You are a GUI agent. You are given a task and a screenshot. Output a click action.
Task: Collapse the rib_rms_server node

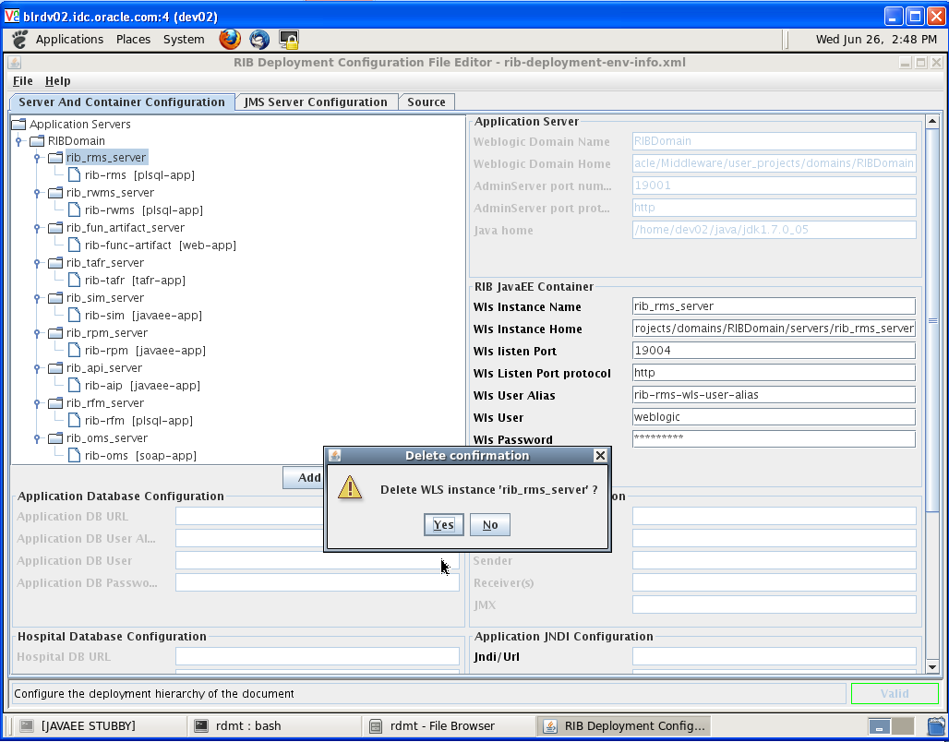pos(37,158)
